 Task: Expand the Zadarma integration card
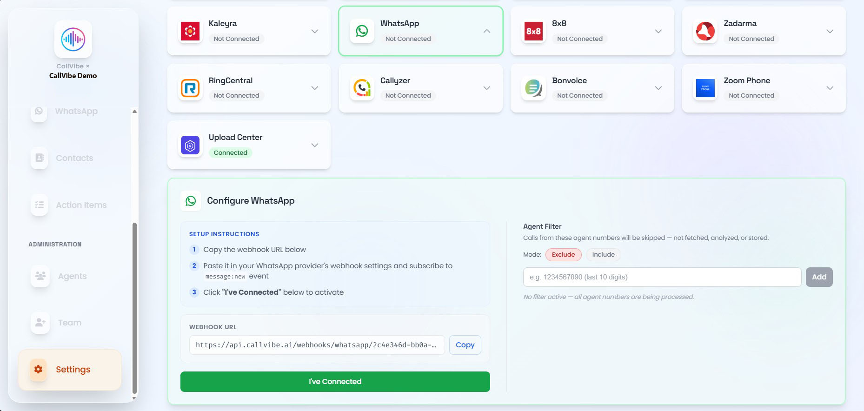click(830, 31)
